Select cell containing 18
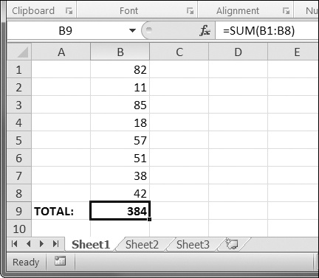 click(120, 122)
